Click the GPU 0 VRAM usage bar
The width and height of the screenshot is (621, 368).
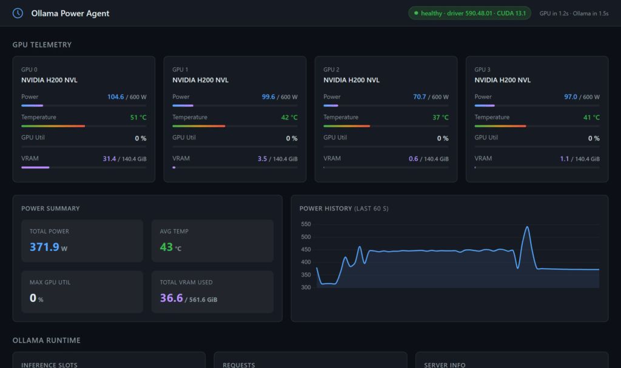pyautogui.click(x=84, y=167)
